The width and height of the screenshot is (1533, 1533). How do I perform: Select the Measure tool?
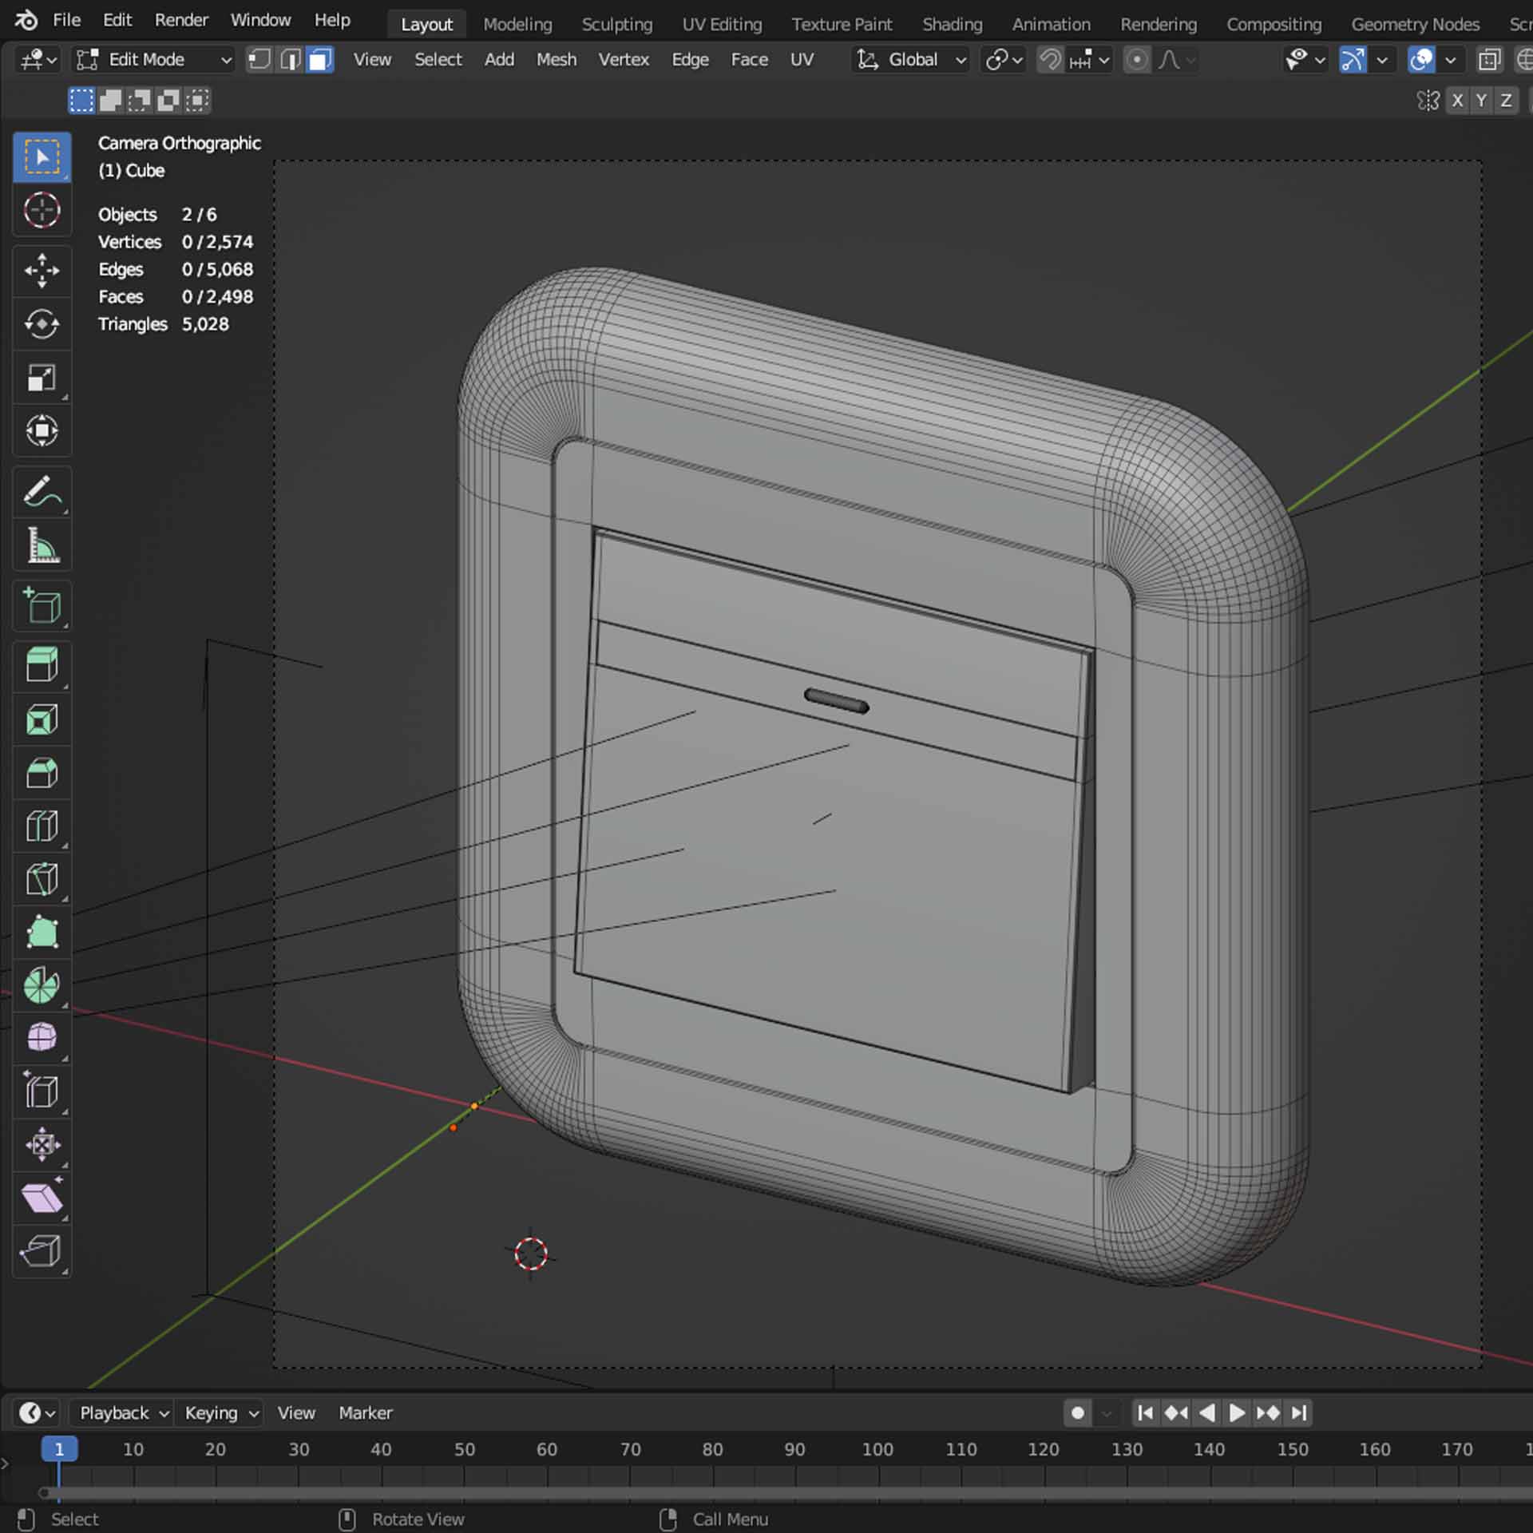coord(42,546)
